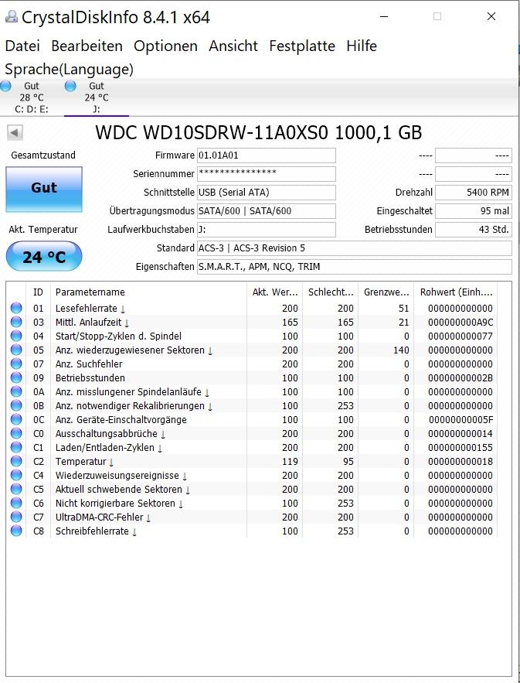Click the Standard ACS-3 Revision 5 field
This screenshot has height=683, width=520.
(354, 248)
